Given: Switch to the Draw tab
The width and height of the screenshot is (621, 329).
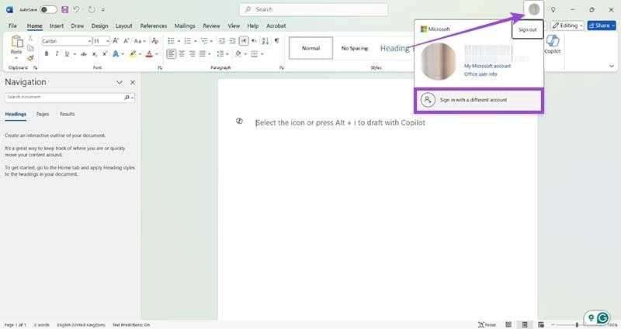Looking at the screenshot, I should (x=77, y=26).
